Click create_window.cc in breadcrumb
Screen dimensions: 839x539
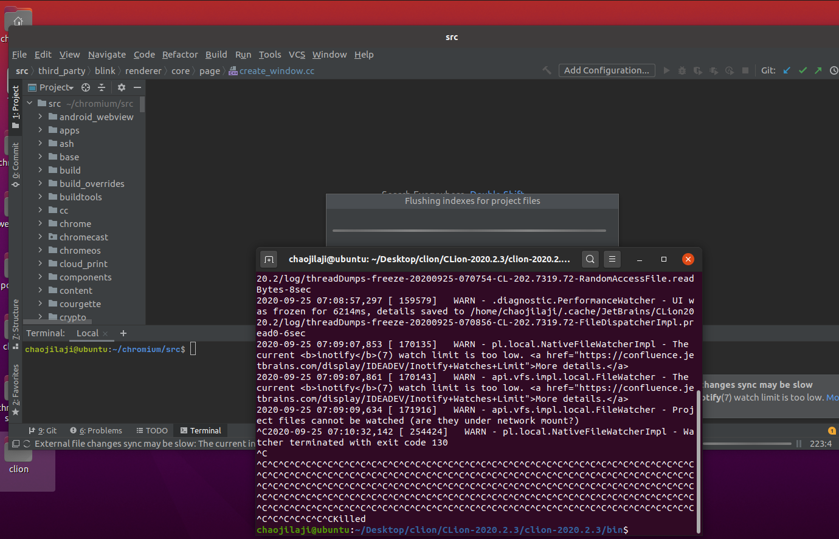click(x=271, y=71)
